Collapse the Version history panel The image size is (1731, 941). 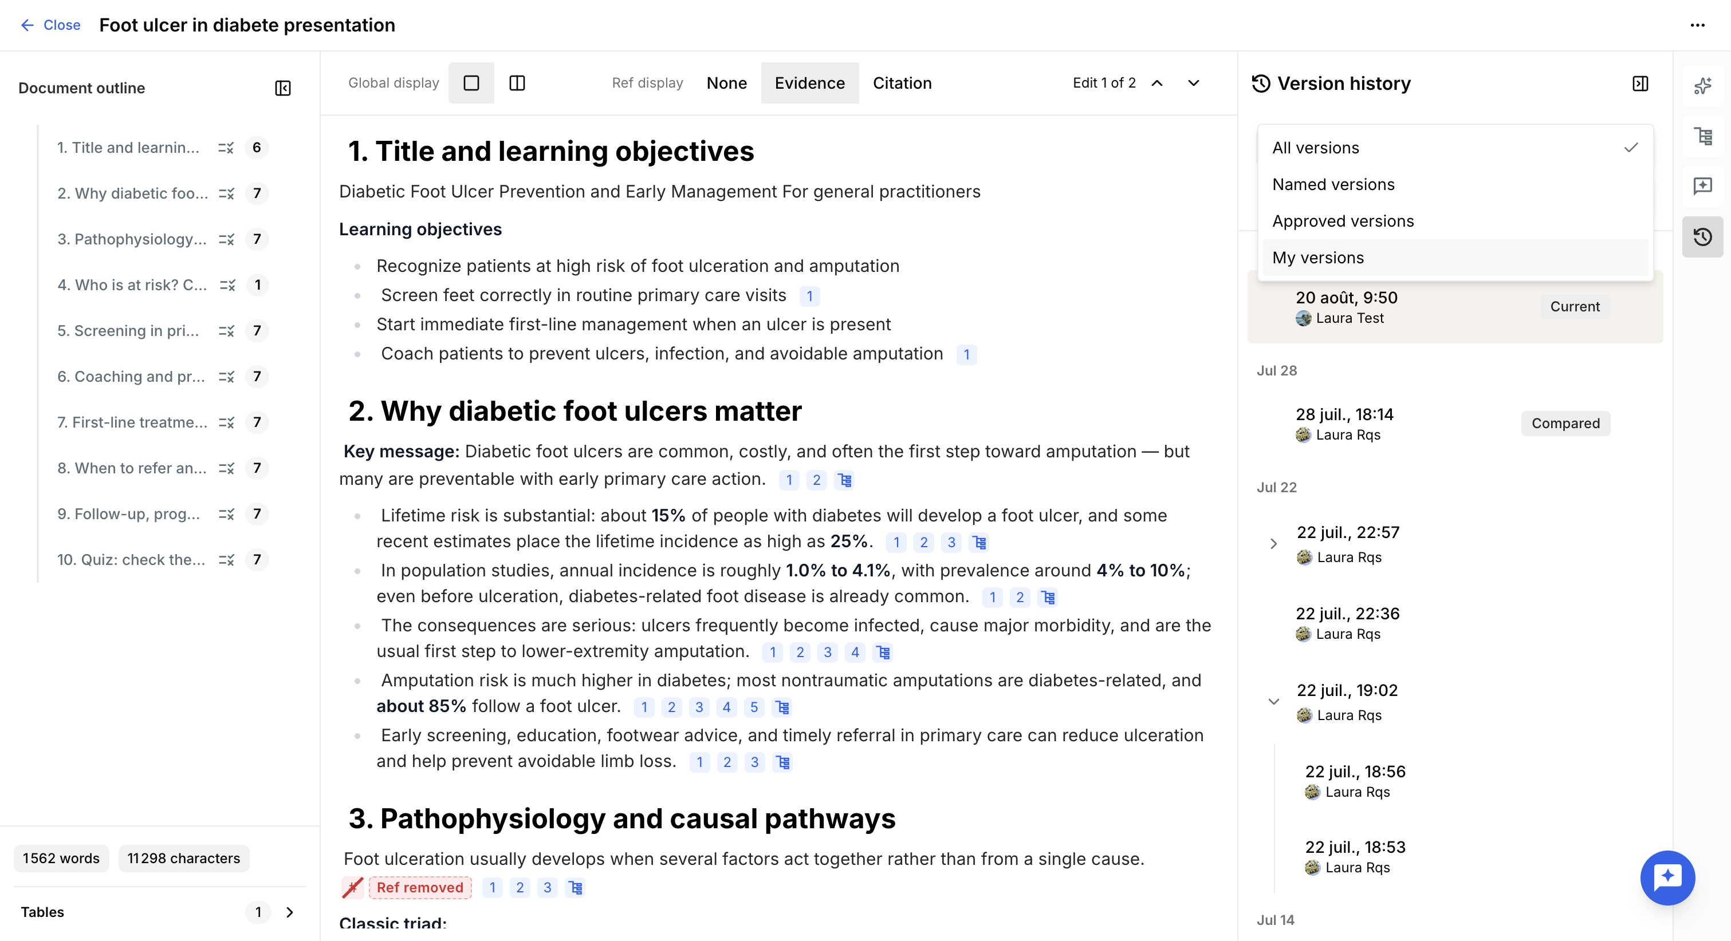(1639, 84)
